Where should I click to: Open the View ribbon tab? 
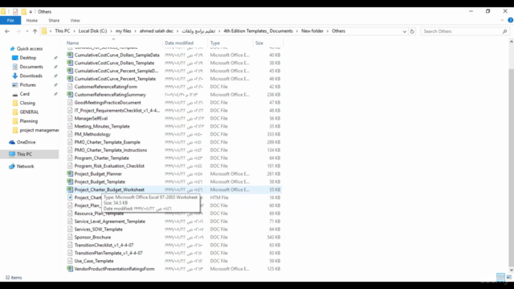click(x=75, y=20)
